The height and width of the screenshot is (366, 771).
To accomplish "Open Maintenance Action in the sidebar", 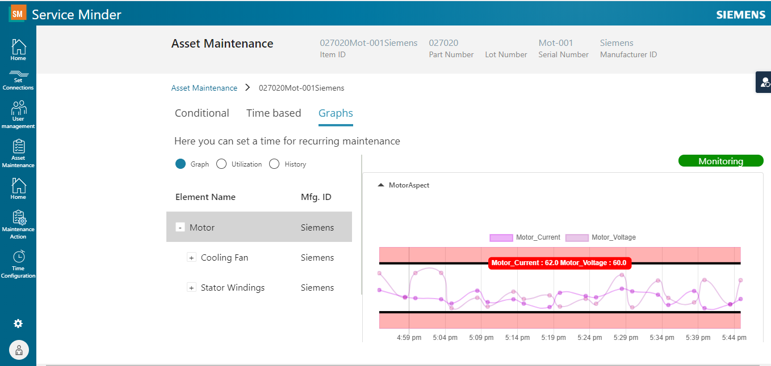I will [x=18, y=225].
